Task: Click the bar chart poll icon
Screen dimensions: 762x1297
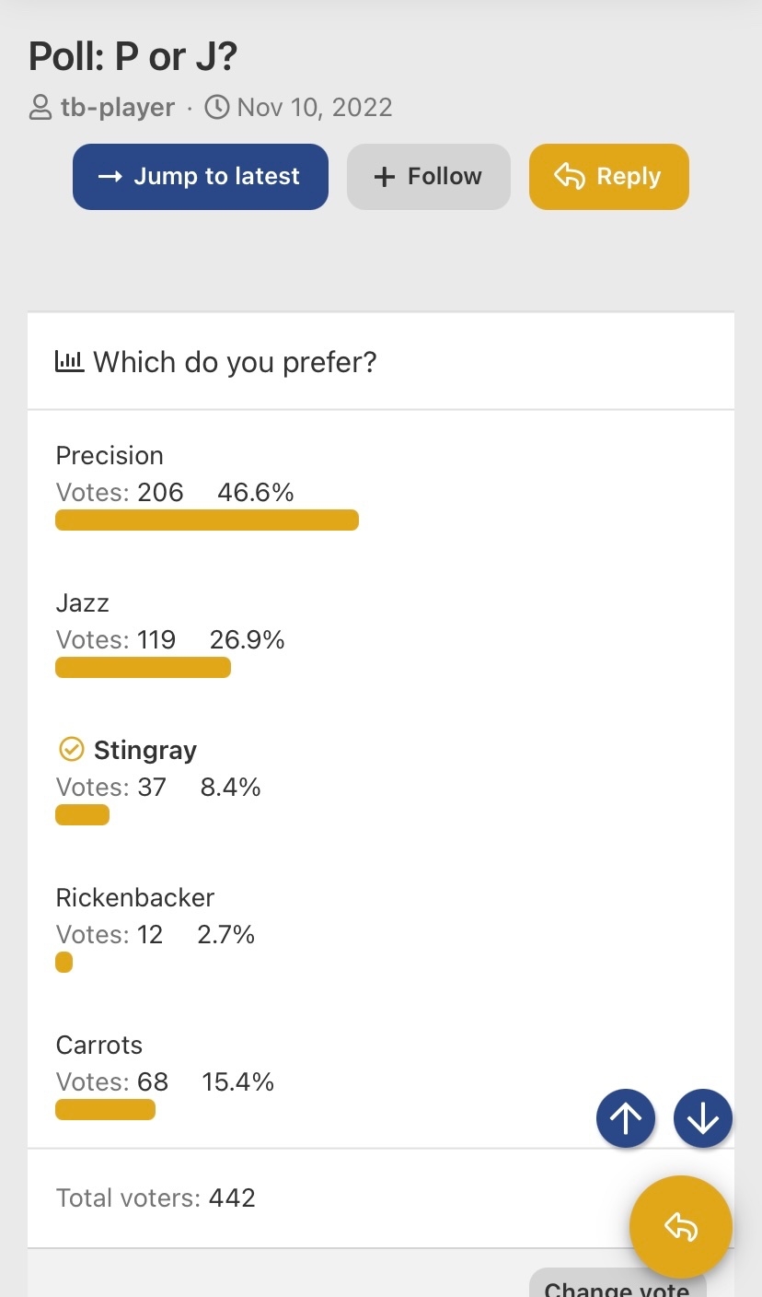Action: point(69,361)
